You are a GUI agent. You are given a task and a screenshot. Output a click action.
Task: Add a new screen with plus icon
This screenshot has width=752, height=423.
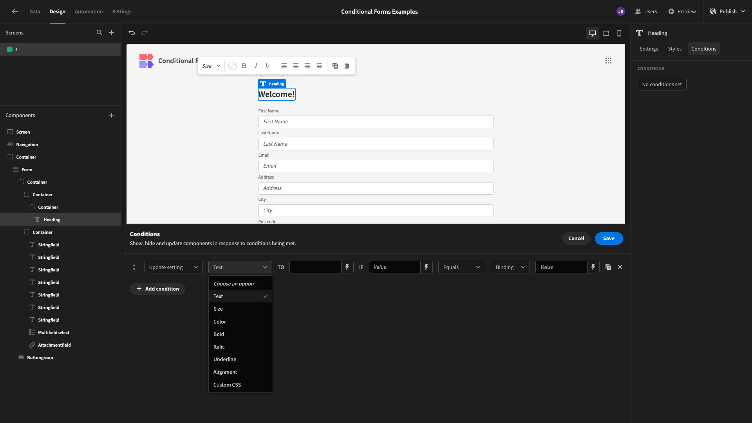(112, 33)
